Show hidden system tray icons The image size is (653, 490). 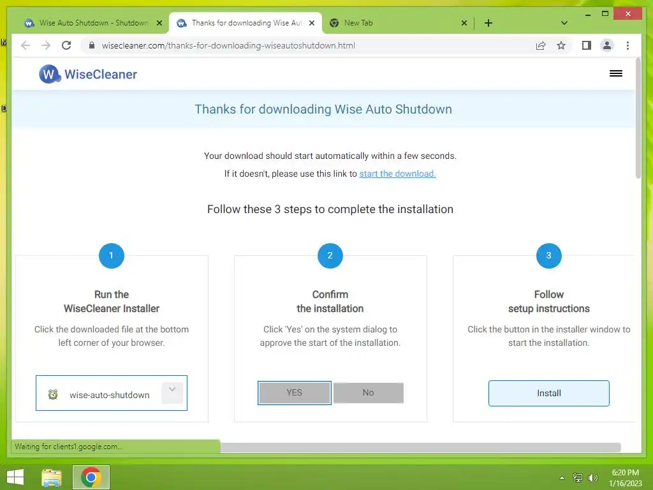click(x=562, y=478)
